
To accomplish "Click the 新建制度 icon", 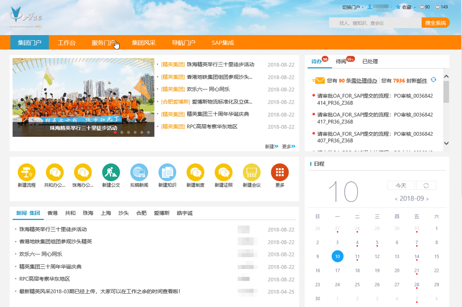I will (x=195, y=172).
